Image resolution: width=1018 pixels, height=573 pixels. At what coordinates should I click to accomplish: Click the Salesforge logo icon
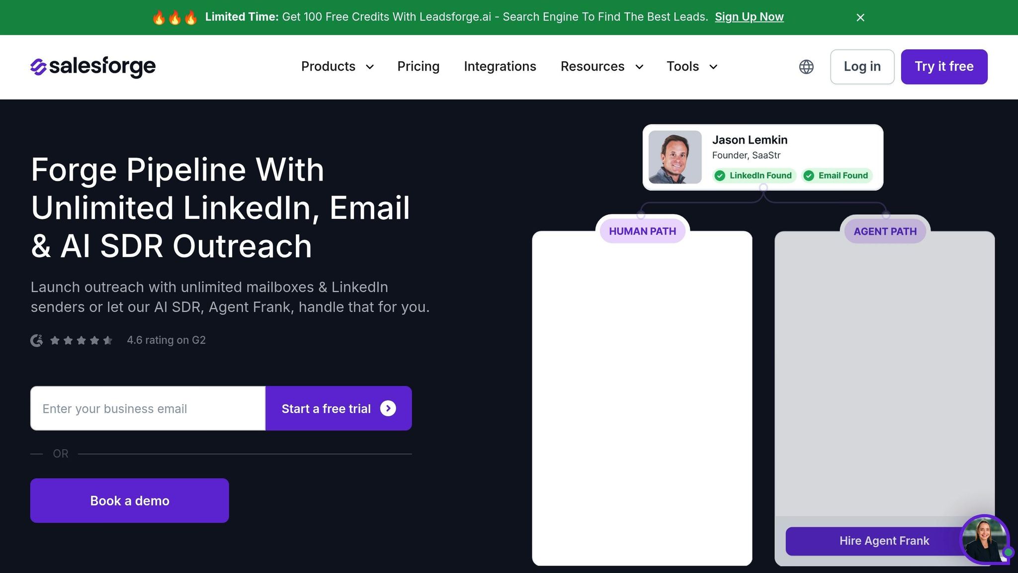38,67
